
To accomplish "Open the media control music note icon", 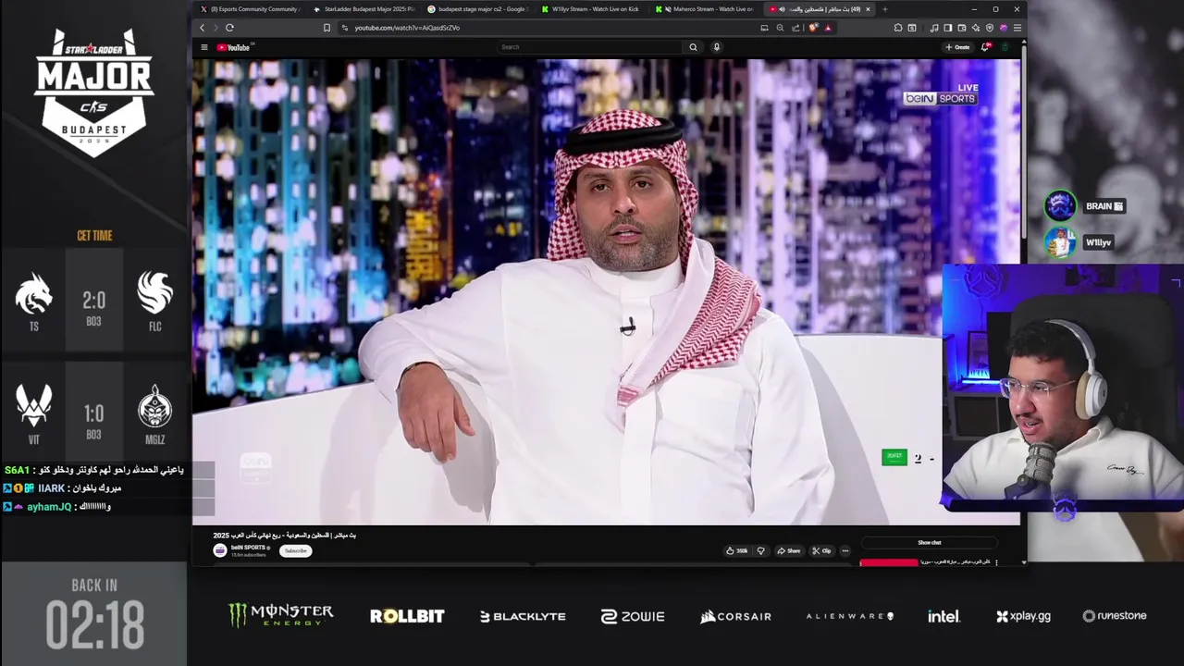I will click(934, 28).
